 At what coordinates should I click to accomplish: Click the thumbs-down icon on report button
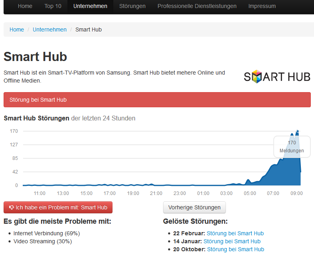(x=12, y=207)
